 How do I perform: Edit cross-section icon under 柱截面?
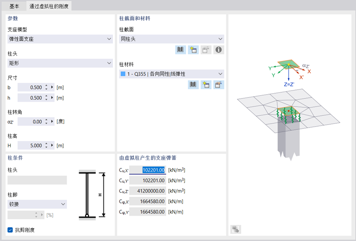pos(206,50)
